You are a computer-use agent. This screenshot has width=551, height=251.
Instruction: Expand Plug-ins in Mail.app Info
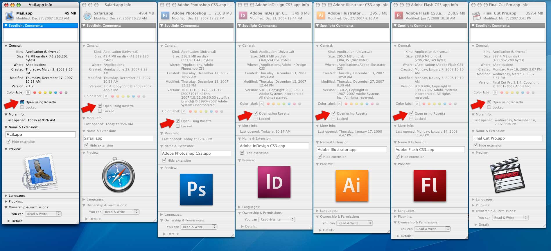coord(6,201)
